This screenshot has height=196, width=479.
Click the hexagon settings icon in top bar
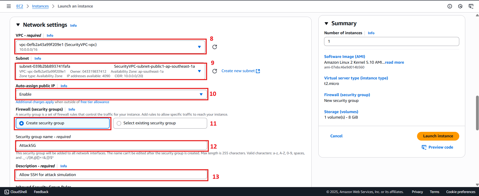pos(460,6)
